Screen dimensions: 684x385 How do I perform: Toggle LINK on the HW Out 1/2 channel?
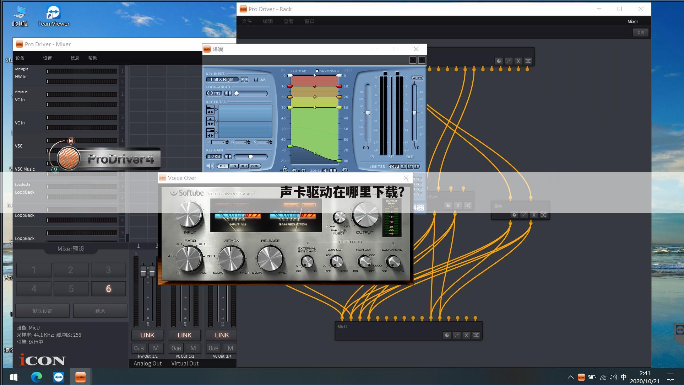[147, 335]
